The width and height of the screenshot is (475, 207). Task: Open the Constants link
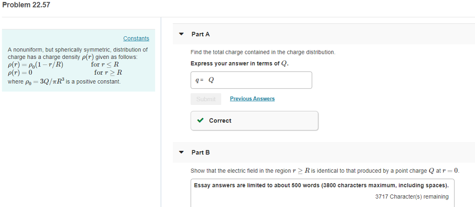136,39
